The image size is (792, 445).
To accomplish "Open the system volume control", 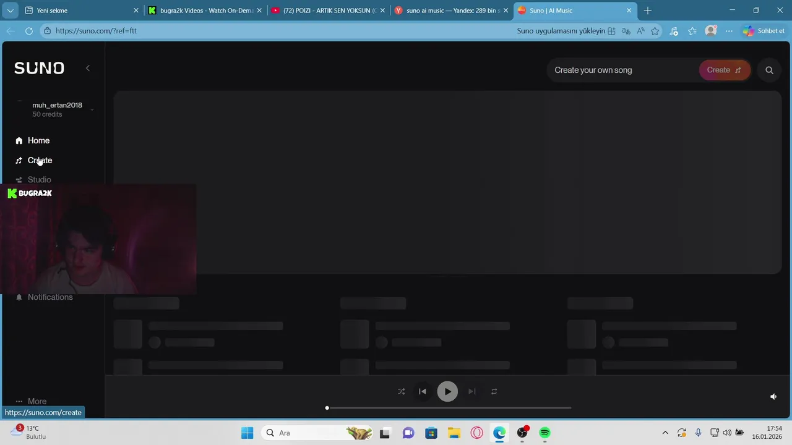I will tap(727, 433).
